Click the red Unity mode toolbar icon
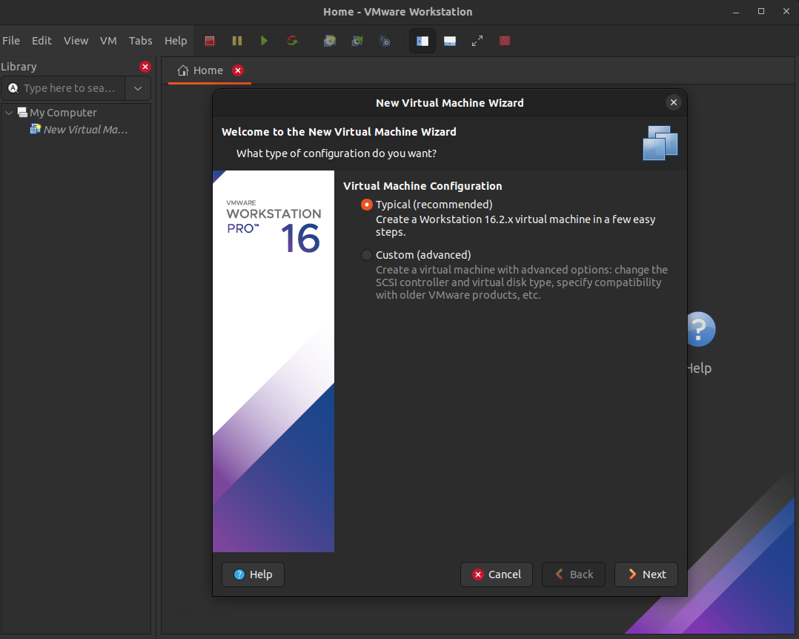The width and height of the screenshot is (799, 639). (x=505, y=41)
